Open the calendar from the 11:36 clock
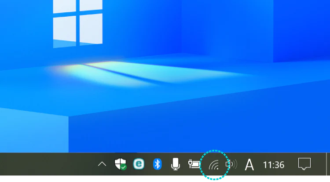 [x=273, y=165]
